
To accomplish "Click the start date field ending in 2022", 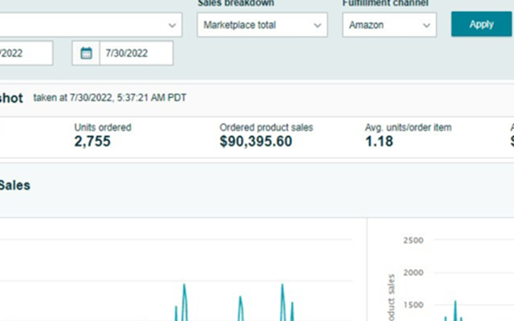I will [x=27, y=53].
